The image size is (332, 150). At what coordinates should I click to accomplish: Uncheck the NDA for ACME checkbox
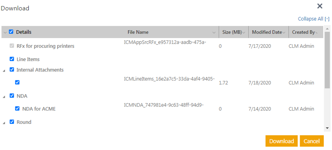click(17, 109)
